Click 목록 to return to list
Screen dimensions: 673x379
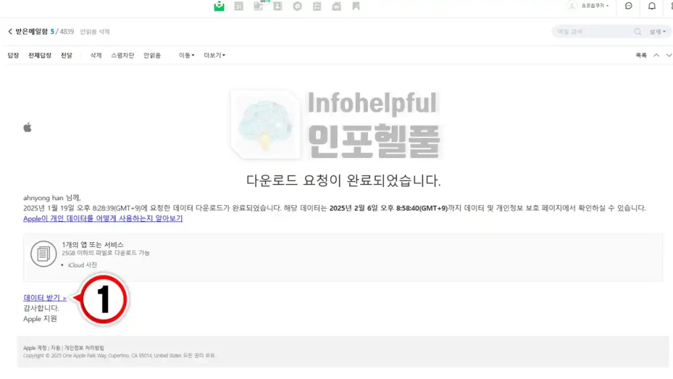[x=641, y=55]
